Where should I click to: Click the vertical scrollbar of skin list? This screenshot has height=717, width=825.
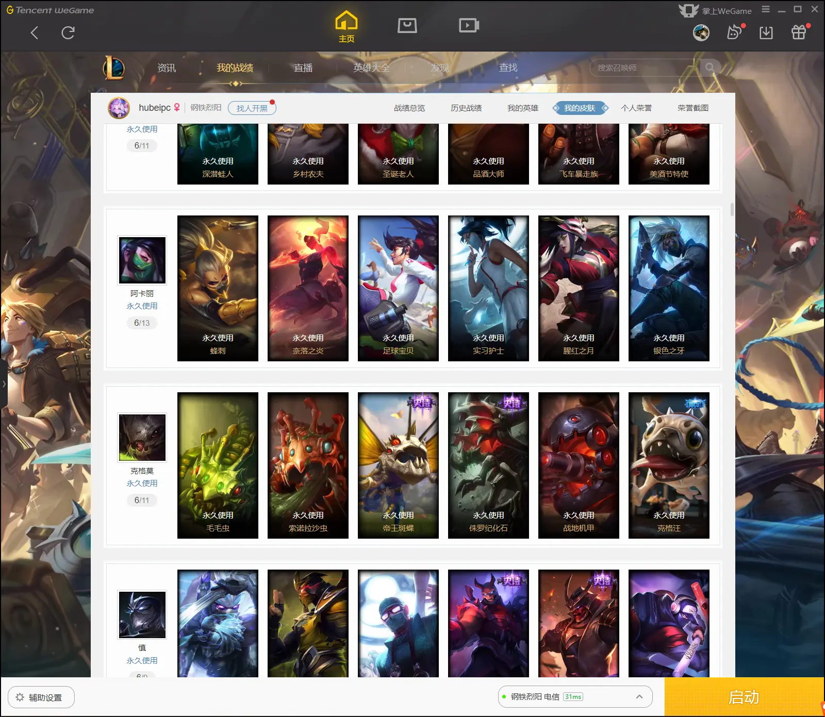pos(732,209)
